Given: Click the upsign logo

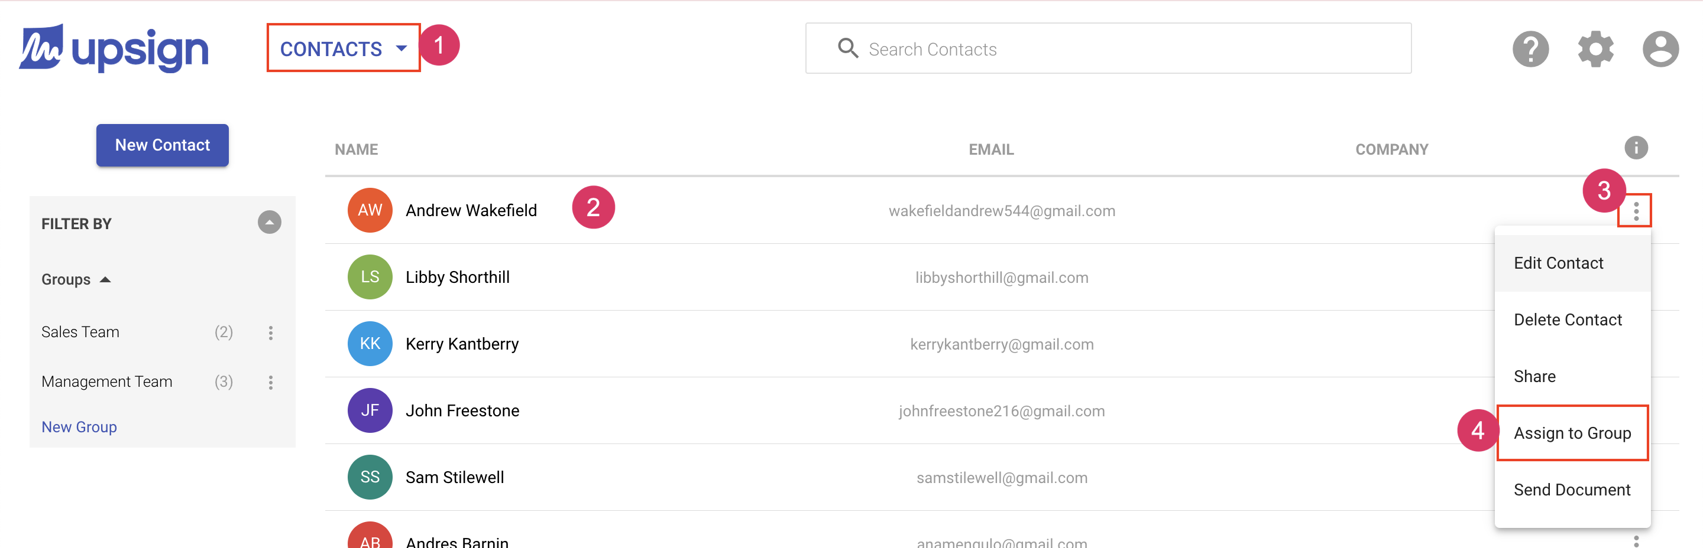Looking at the screenshot, I should 114,49.
